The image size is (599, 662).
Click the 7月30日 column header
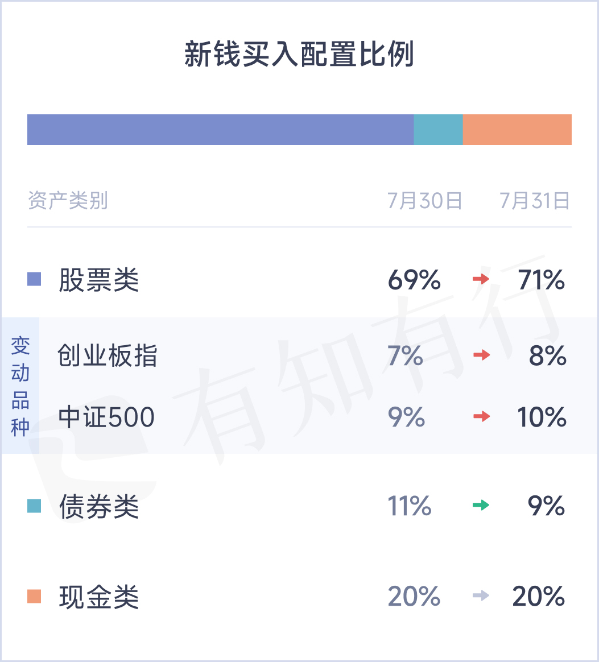click(425, 201)
